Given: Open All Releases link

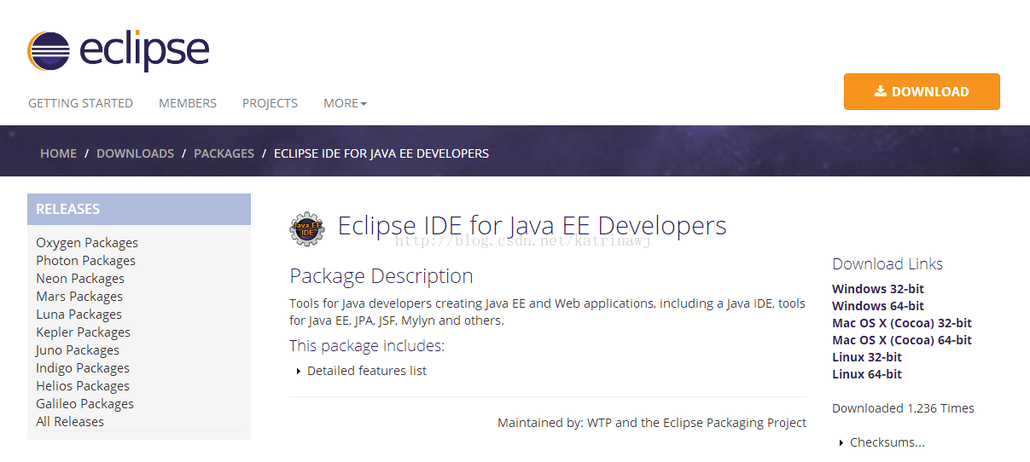Looking at the screenshot, I should [x=70, y=422].
